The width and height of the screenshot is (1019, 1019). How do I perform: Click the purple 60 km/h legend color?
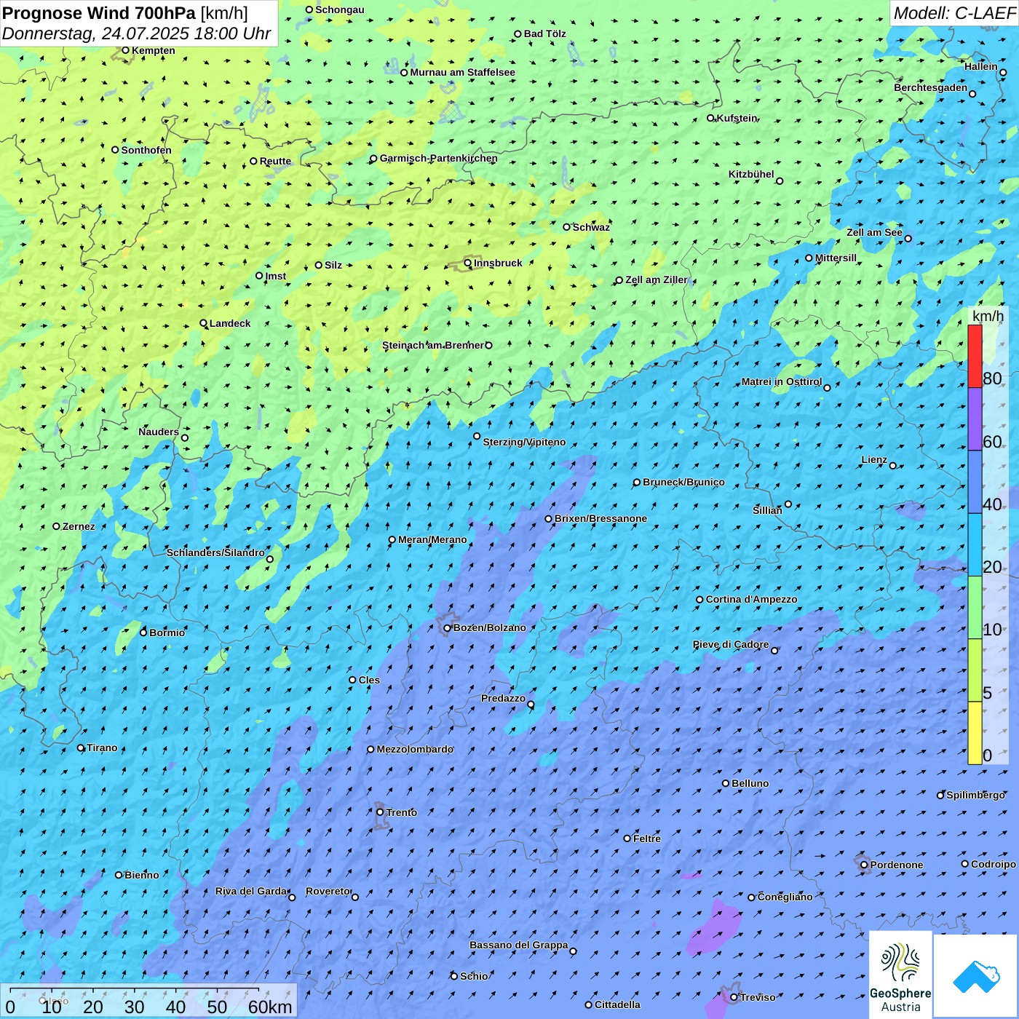coord(975,419)
